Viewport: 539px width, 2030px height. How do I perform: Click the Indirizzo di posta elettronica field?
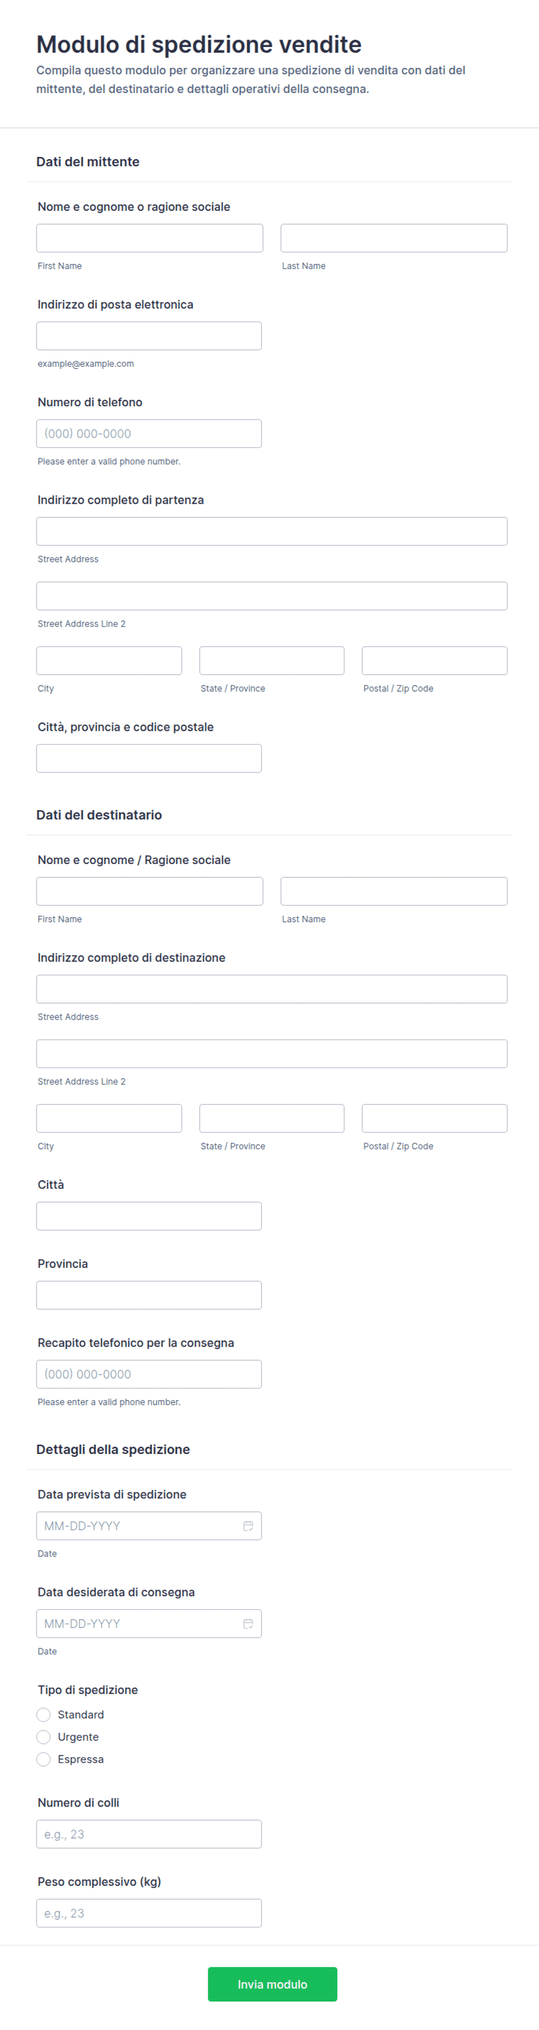tap(149, 336)
